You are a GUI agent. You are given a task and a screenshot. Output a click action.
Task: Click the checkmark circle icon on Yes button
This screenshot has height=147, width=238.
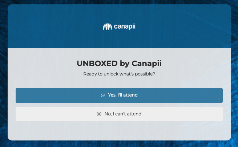[103, 95]
